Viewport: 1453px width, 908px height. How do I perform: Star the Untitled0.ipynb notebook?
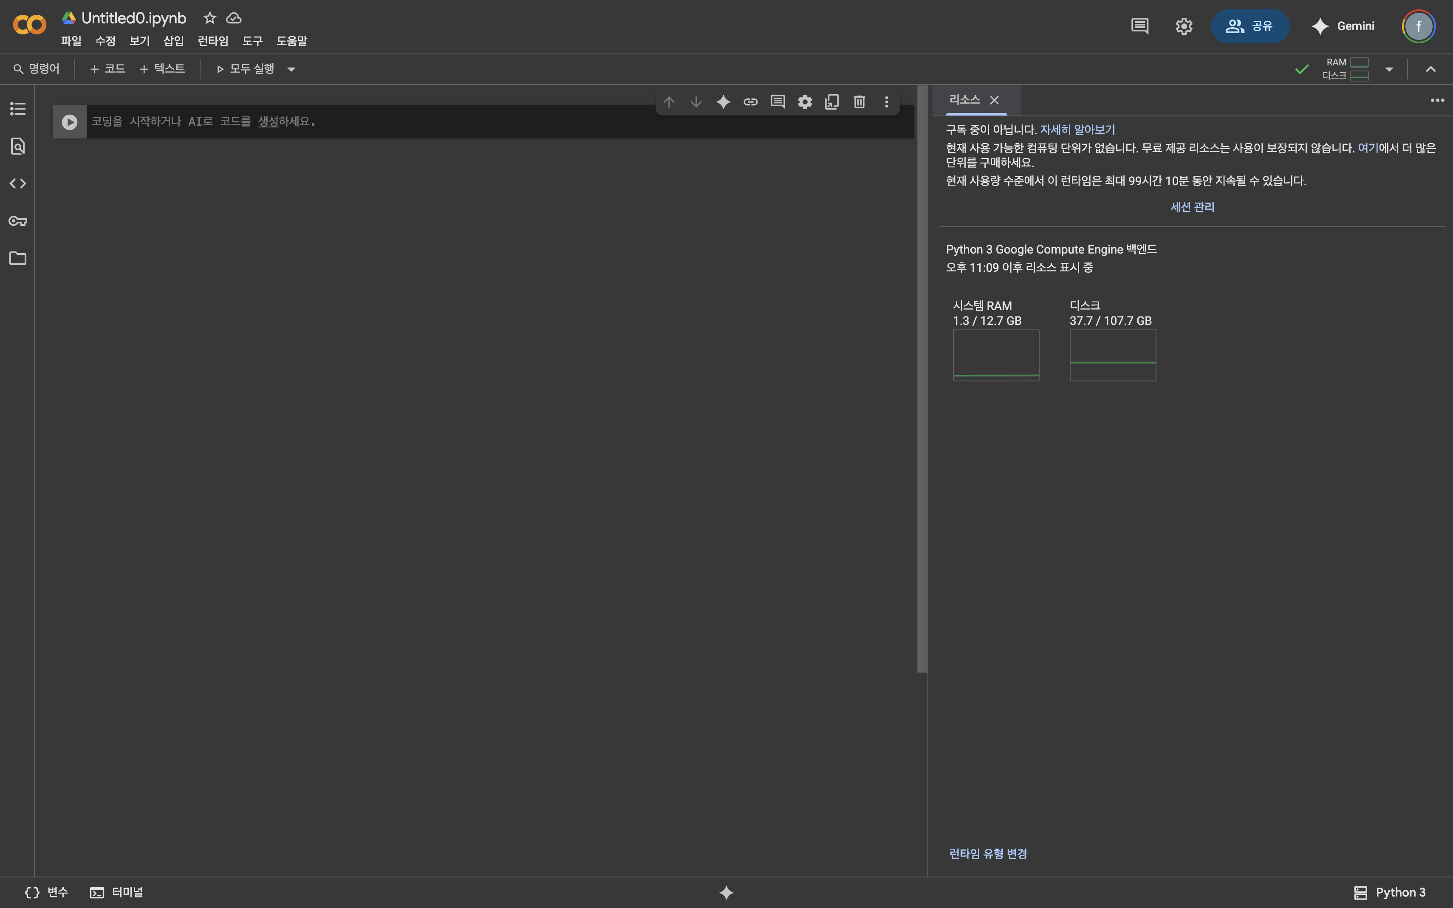tap(209, 18)
